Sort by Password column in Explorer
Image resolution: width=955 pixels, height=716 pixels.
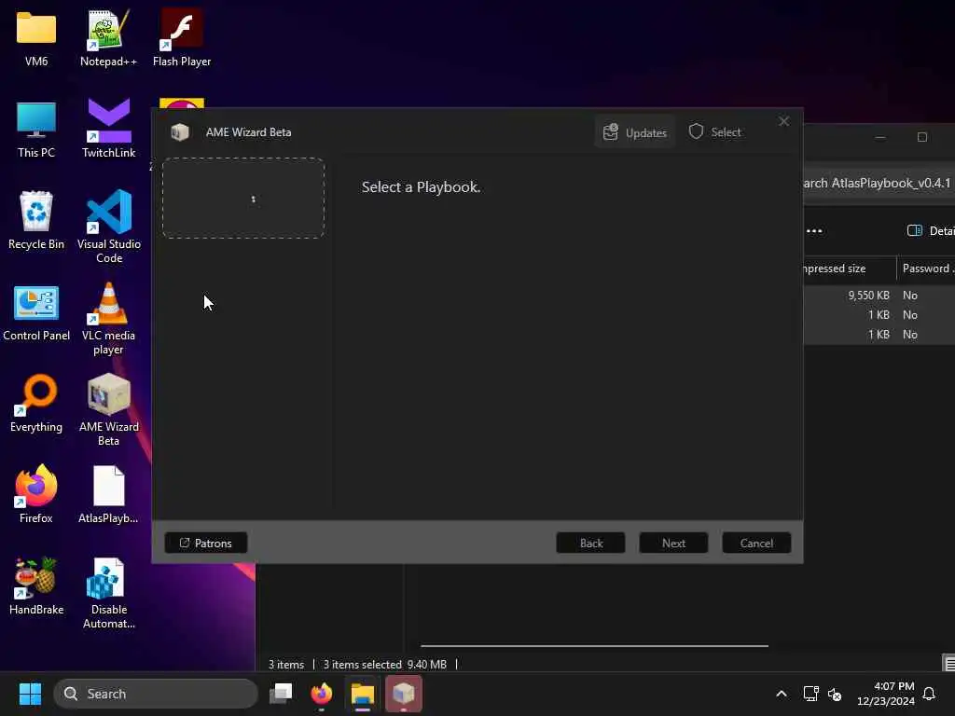(x=926, y=268)
